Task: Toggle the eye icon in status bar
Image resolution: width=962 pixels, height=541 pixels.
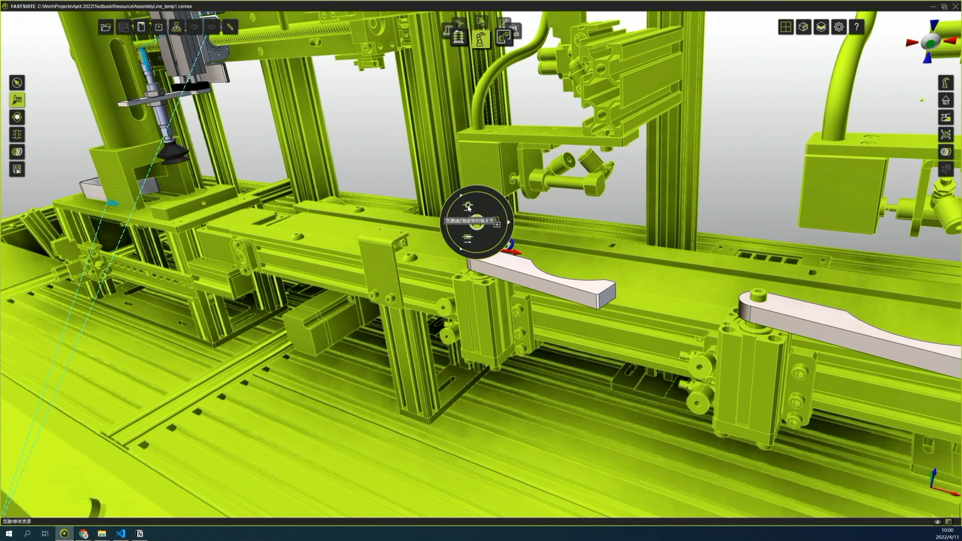Action: pos(937,521)
